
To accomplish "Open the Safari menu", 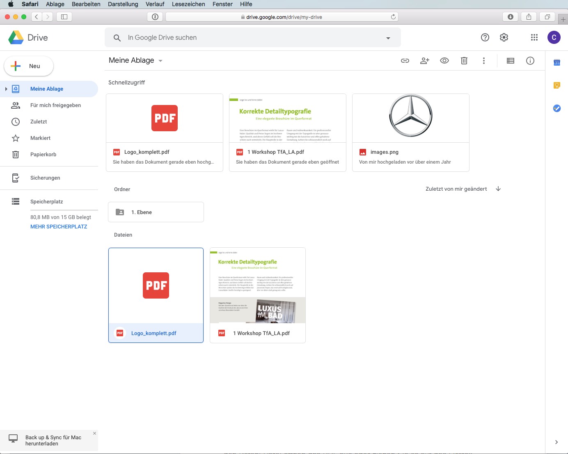I will (x=30, y=4).
